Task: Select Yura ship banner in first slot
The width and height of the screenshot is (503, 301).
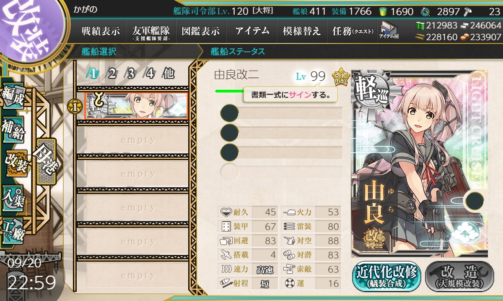Action: tap(136, 106)
